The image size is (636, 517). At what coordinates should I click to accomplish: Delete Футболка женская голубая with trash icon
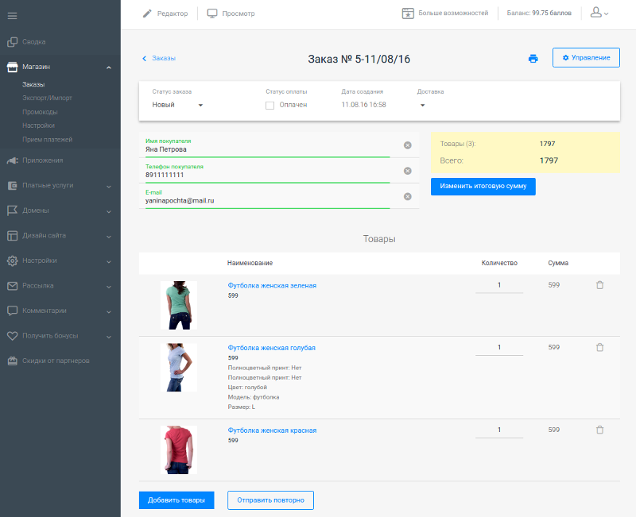click(x=600, y=347)
